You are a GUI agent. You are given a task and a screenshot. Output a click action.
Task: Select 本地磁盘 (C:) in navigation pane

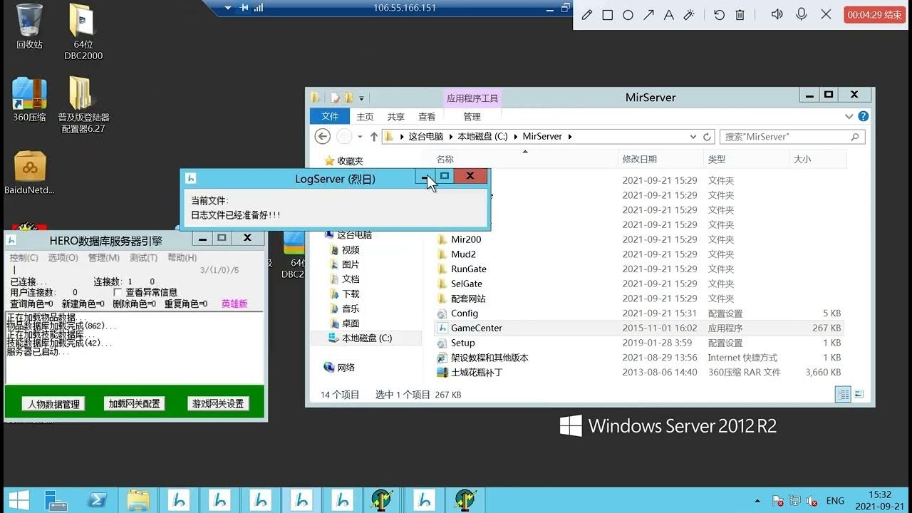click(366, 338)
